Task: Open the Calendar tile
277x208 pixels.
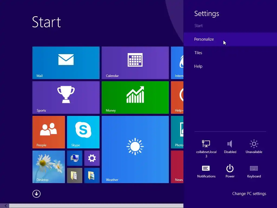Action: pyautogui.click(x=135, y=63)
